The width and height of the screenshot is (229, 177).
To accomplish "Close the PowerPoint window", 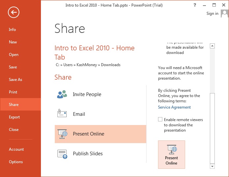I will 224,5.
